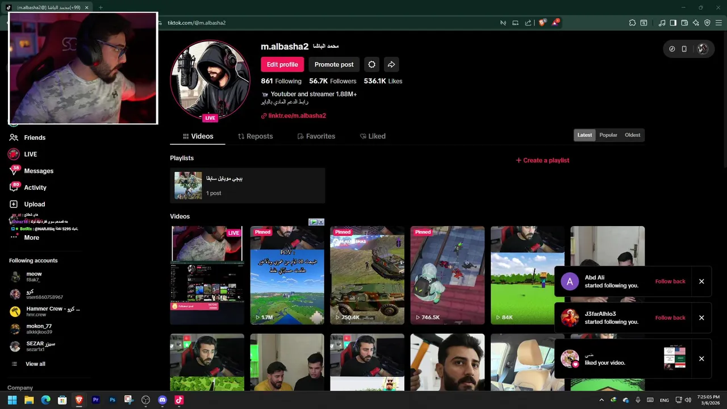The width and height of the screenshot is (727, 409).
Task: Open Brave Leo AI sparkle icon
Action: click(696, 23)
